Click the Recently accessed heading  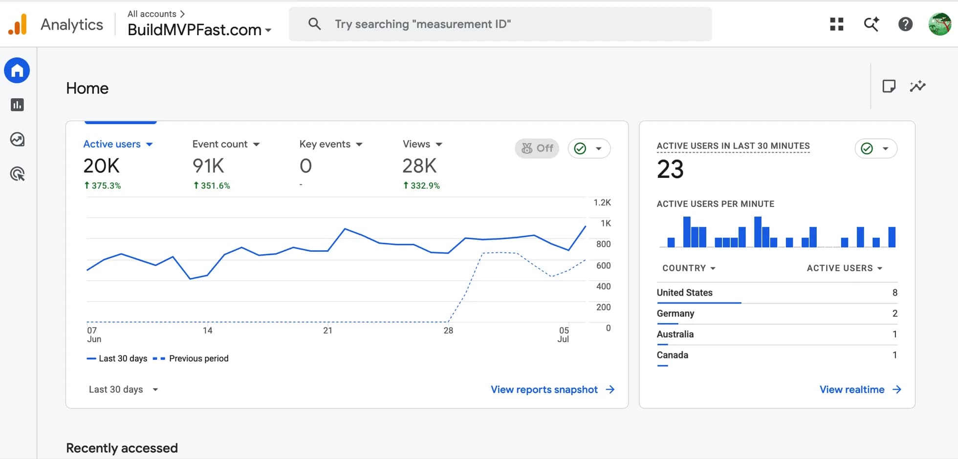tap(122, 448)
